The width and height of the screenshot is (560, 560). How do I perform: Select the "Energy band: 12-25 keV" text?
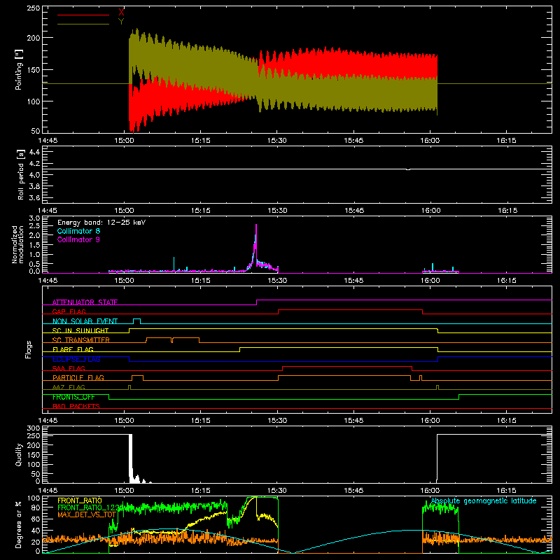pos(101,223)
